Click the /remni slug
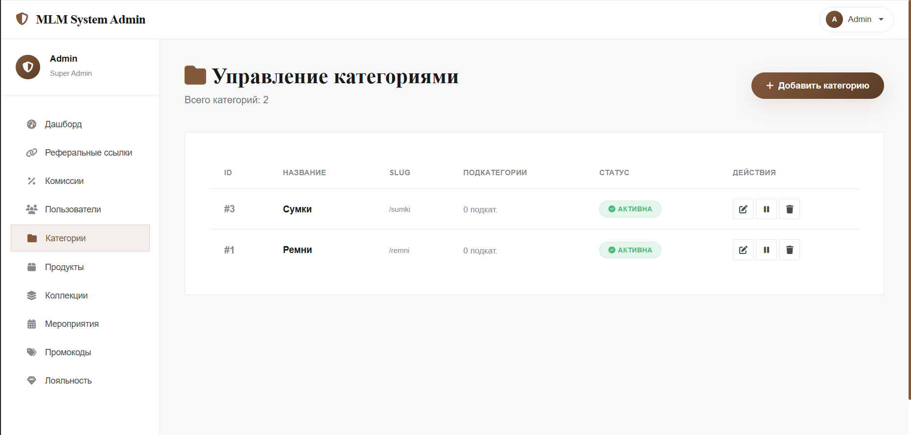Screen dimensions: 911x435 point(399,251)
